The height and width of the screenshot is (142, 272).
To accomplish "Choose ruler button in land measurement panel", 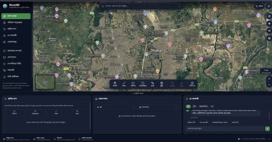I will (77, 112).
